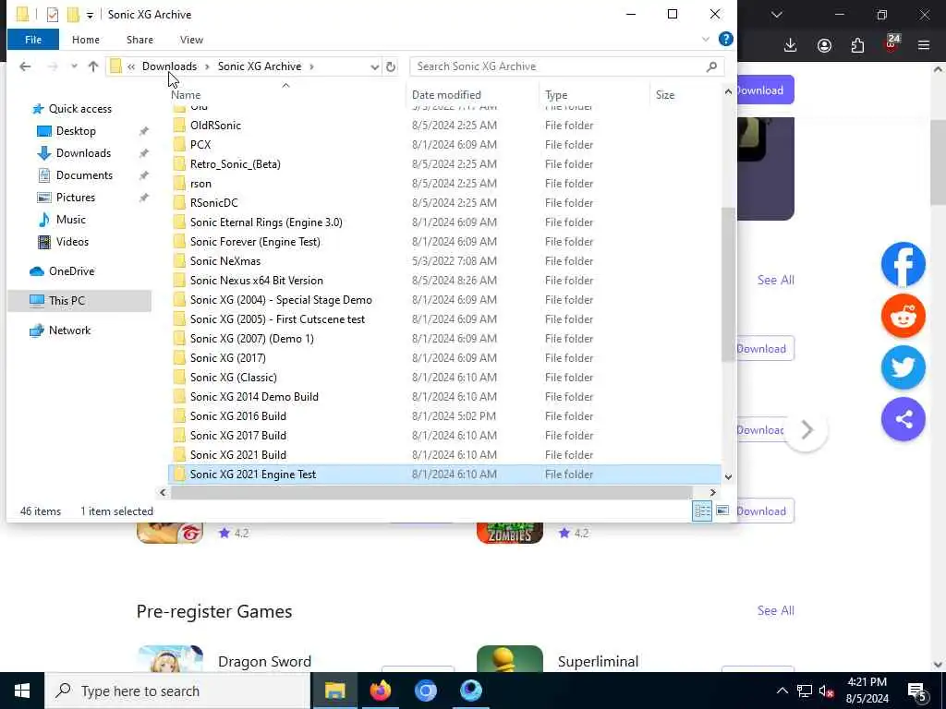Select Sonic XG (Classic) folder
Viewport: 946px width, 709px height.
coord(234,378)
